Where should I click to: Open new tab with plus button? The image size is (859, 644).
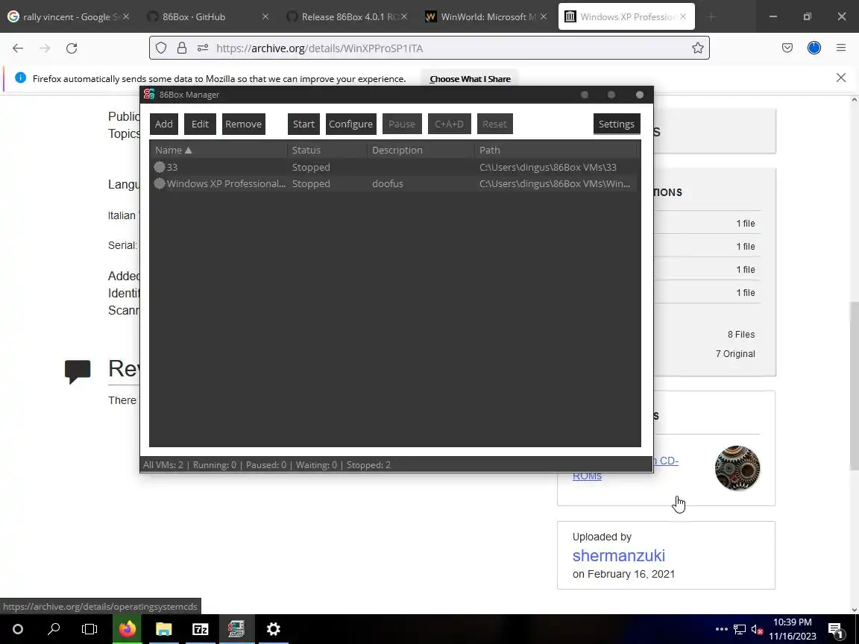[x=711, y=17]
